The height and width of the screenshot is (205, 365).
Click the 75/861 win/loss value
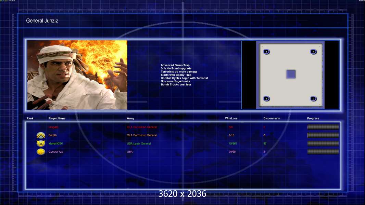click(x=233, y=143)
